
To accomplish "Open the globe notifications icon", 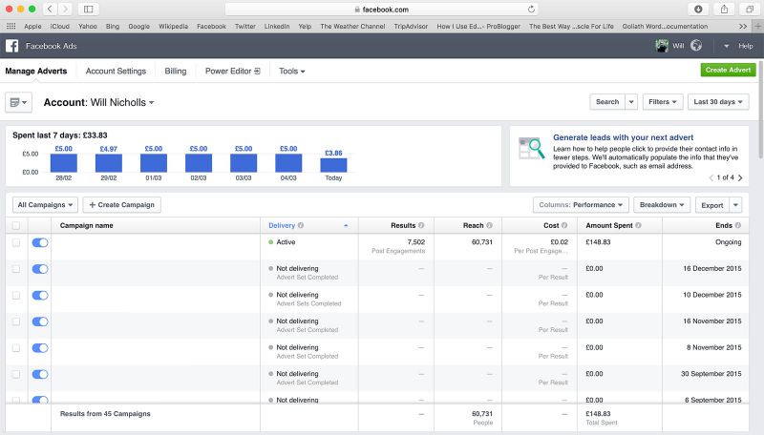I will (696, 46).
